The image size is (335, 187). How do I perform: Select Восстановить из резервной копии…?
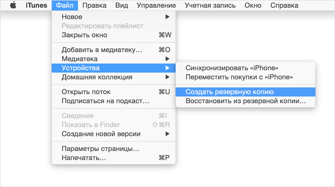coord(245,101)
